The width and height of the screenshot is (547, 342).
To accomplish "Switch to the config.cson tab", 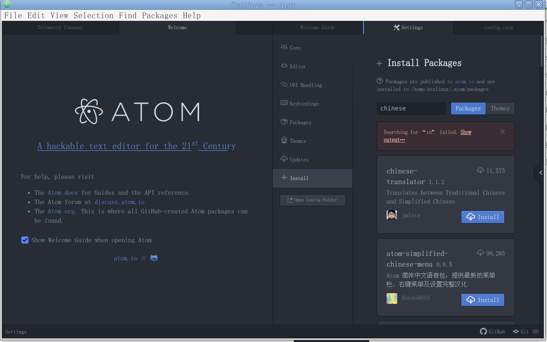I will [x=498, y=28].
